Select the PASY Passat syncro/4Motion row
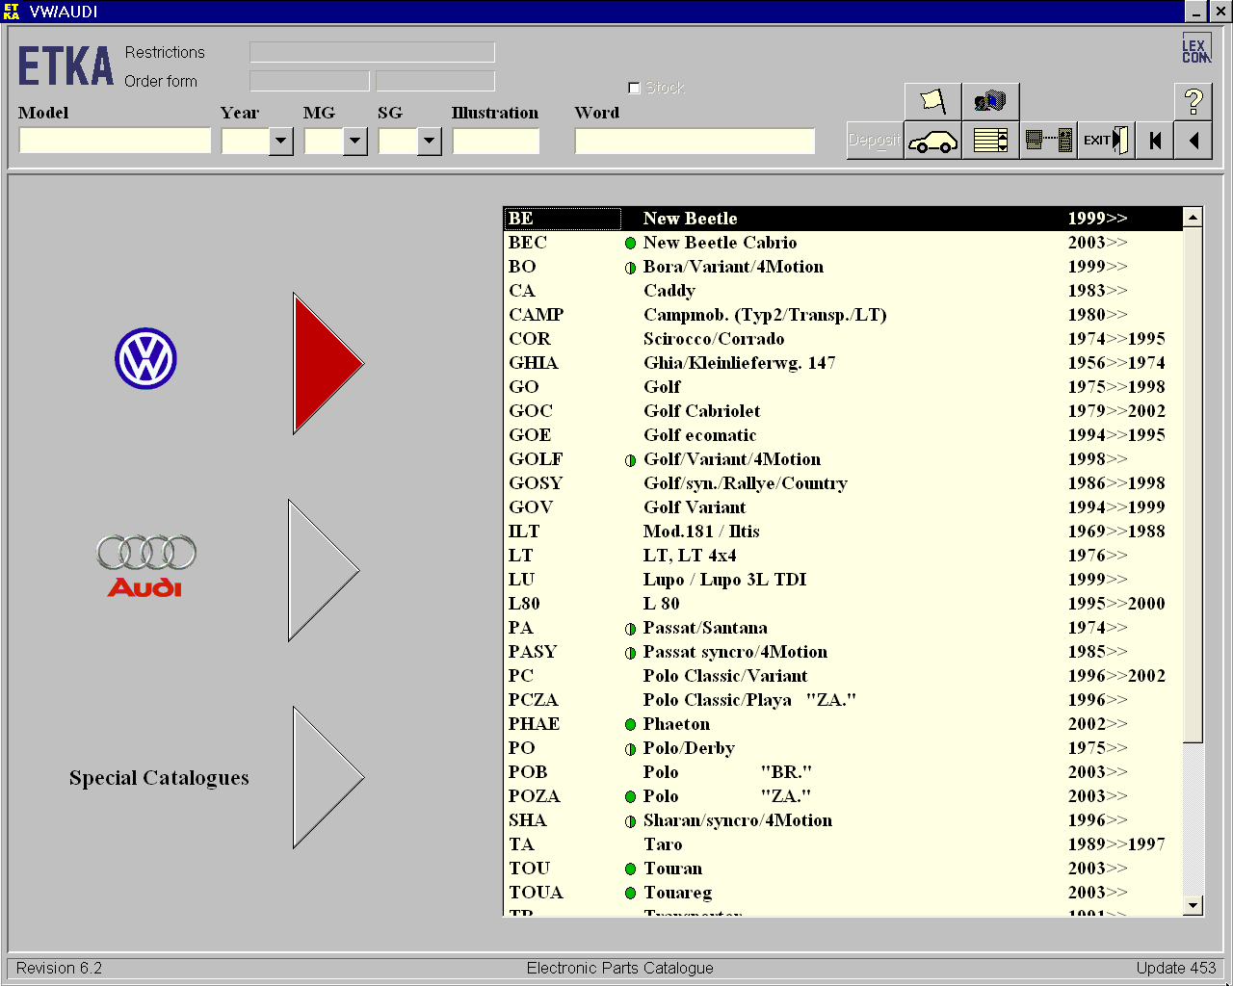Image resolution: width=1233 pixels, height=986 pixels. pyautogui.click(x=843, y=652)
